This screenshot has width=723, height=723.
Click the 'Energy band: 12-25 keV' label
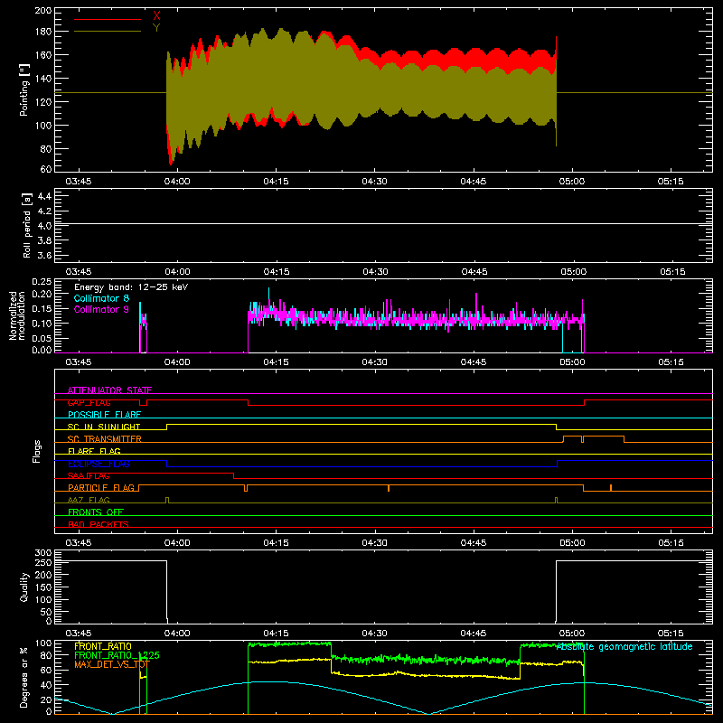point(131,287)
